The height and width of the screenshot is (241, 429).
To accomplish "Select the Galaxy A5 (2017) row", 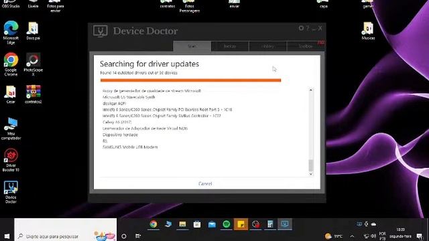I will coord(117,122).
